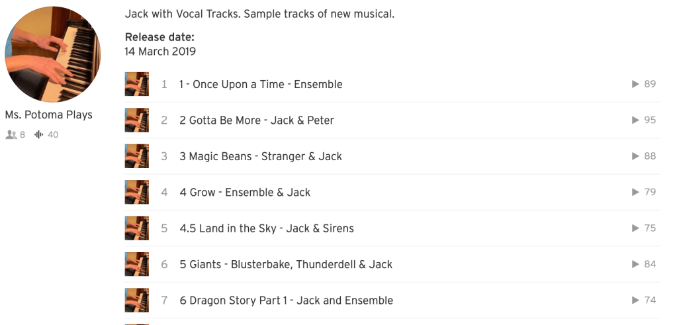Screen dimensions: 677x325
Task: Click play count icon for Magic Beans track
Action: [635, 156]
